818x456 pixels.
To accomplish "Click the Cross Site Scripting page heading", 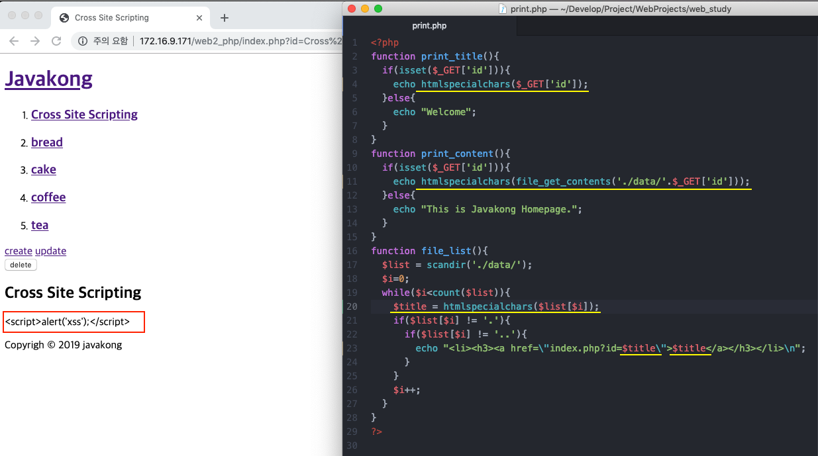I will coord(73,293).
